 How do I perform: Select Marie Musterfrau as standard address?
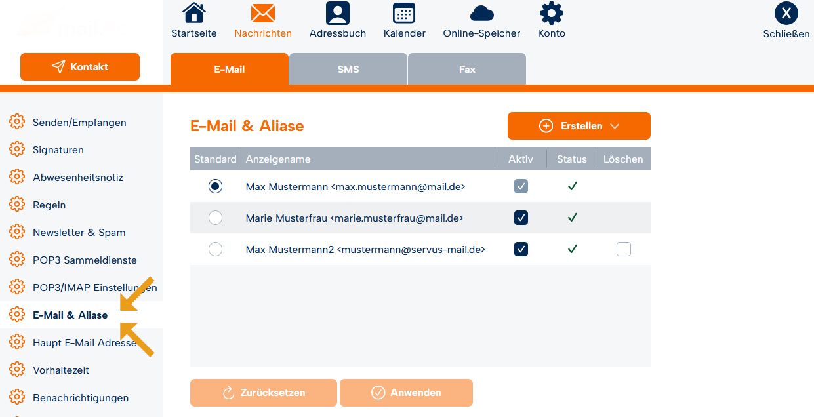215,218
